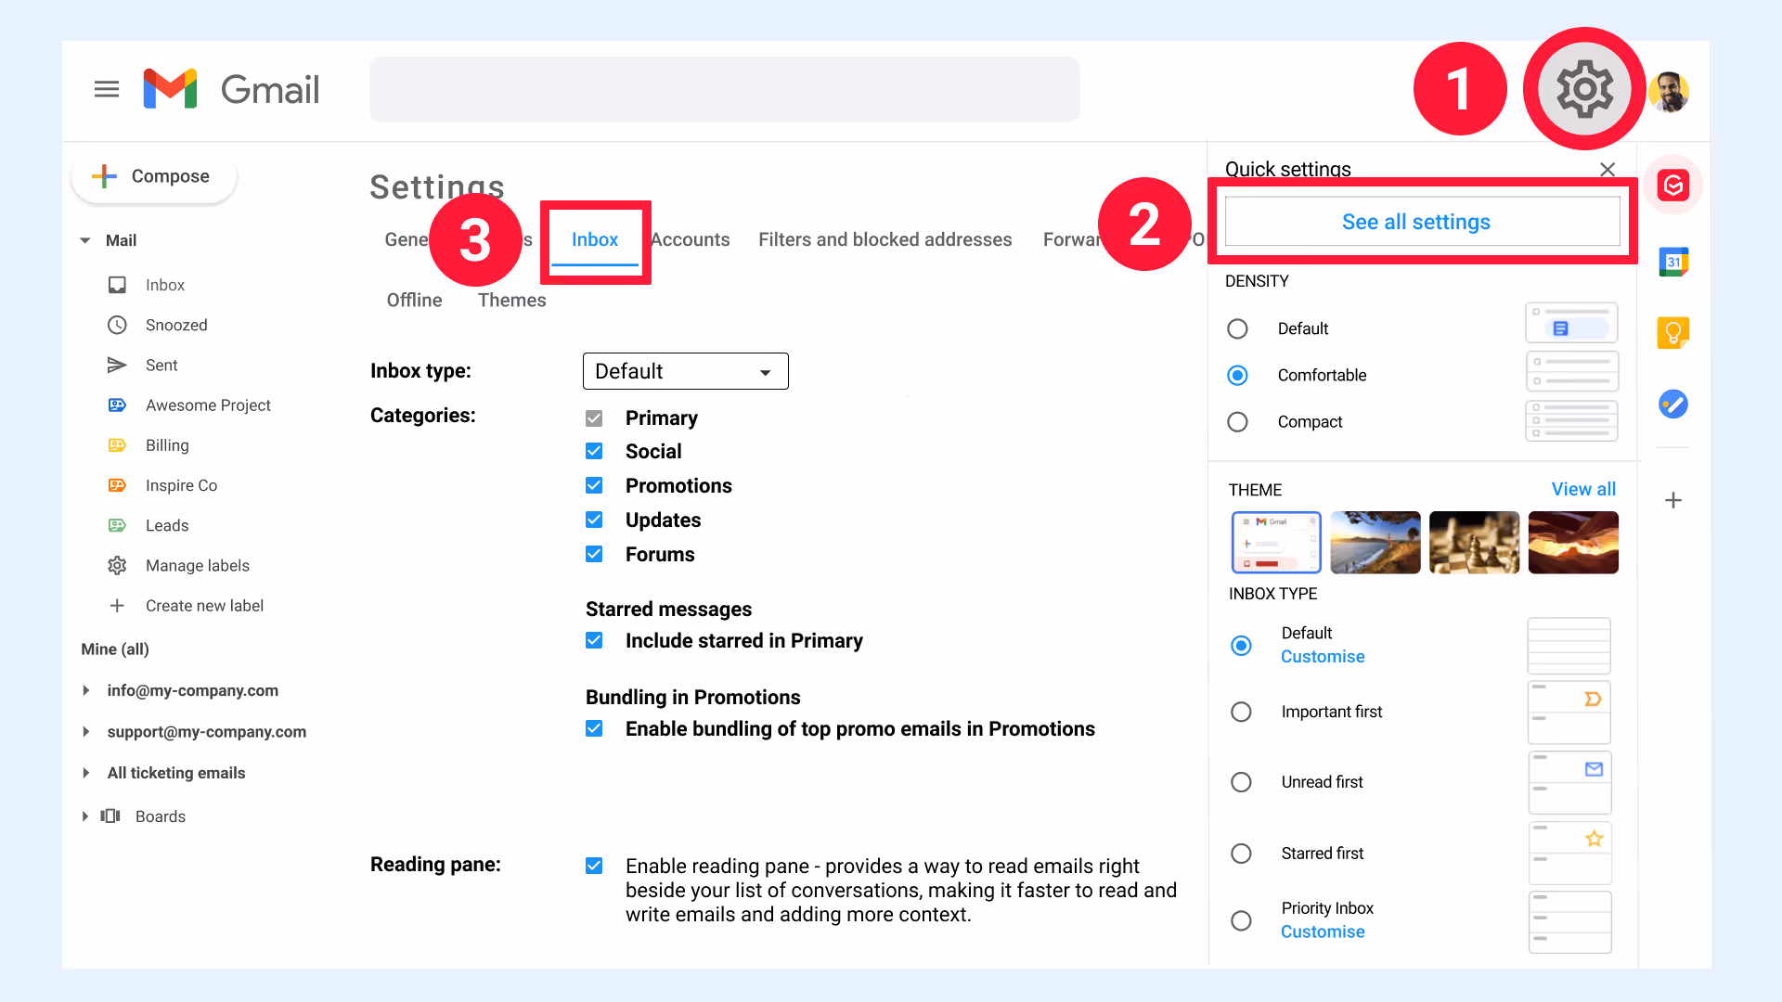Switch to the Inbox settings tab
This screenshot has width=1782, height=1002.
[595, 240]
